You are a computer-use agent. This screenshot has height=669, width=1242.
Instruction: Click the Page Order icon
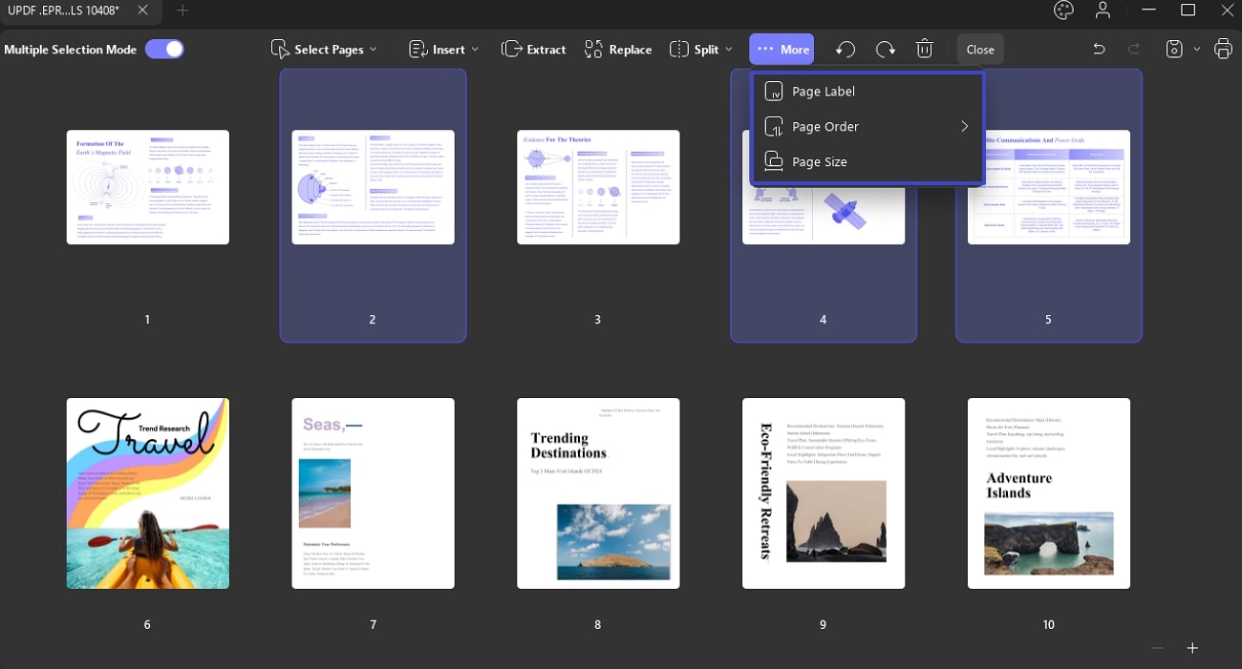pos(774,126)
